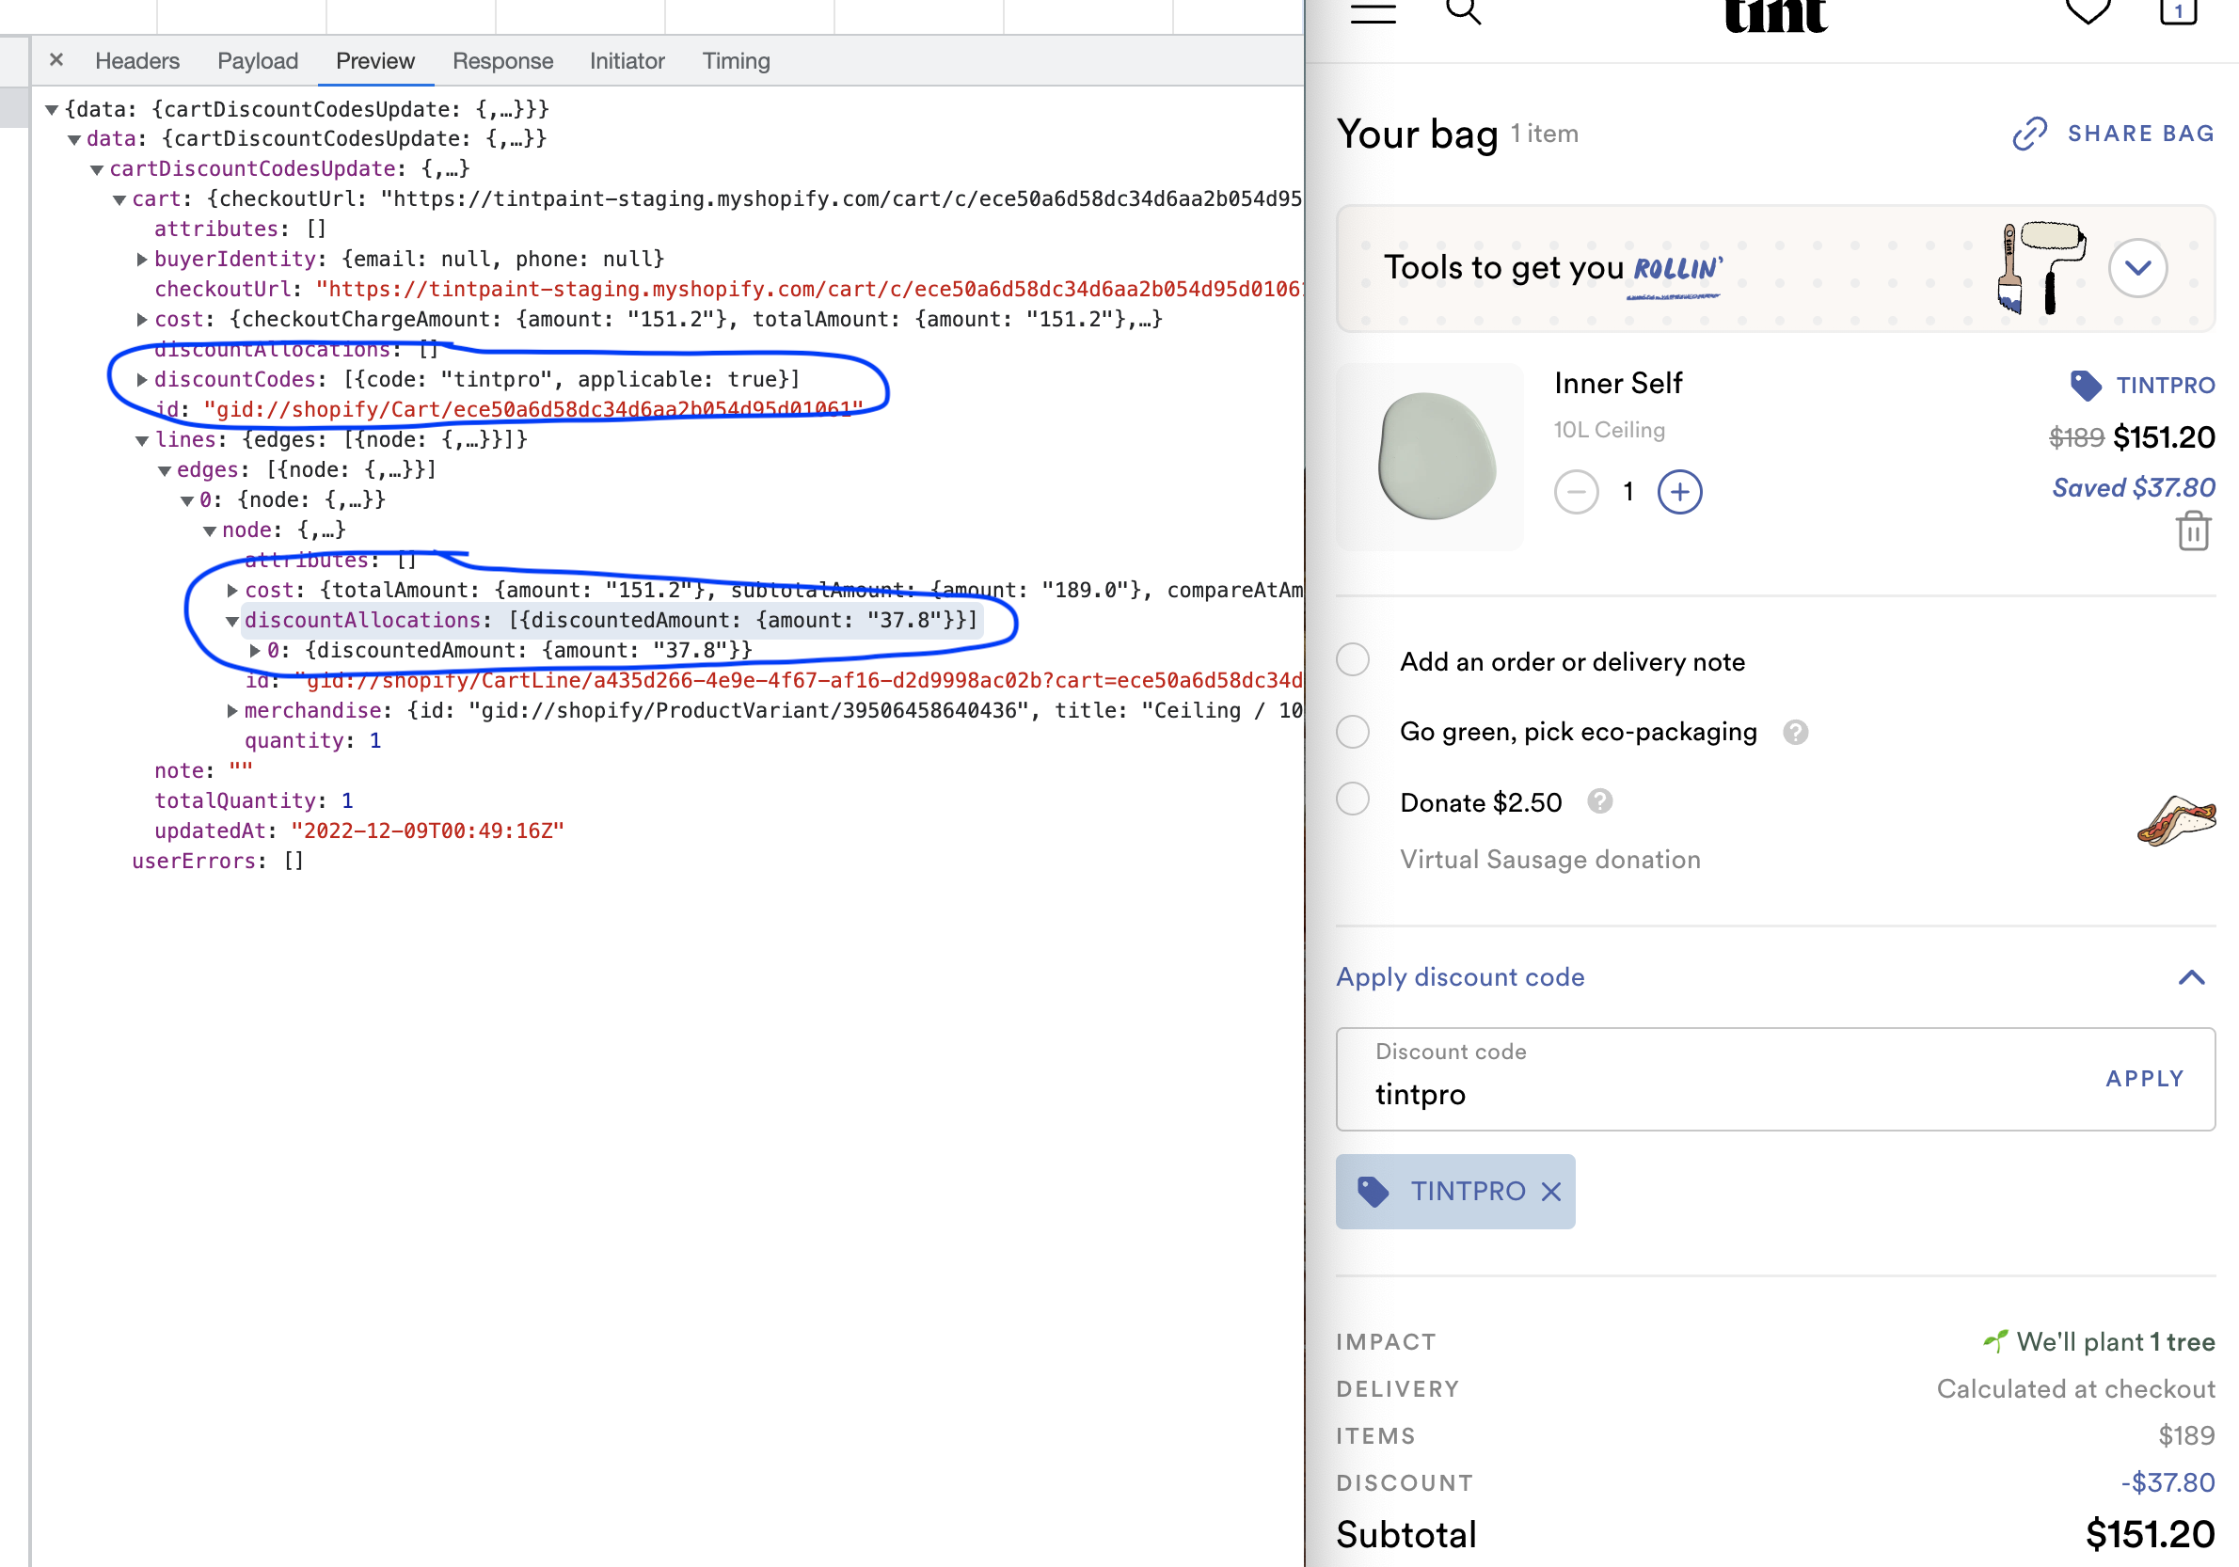Click the help icon beside Donate $2.50
Viewport: 2239px width, 1567px height.
[x=1599, y=801]
